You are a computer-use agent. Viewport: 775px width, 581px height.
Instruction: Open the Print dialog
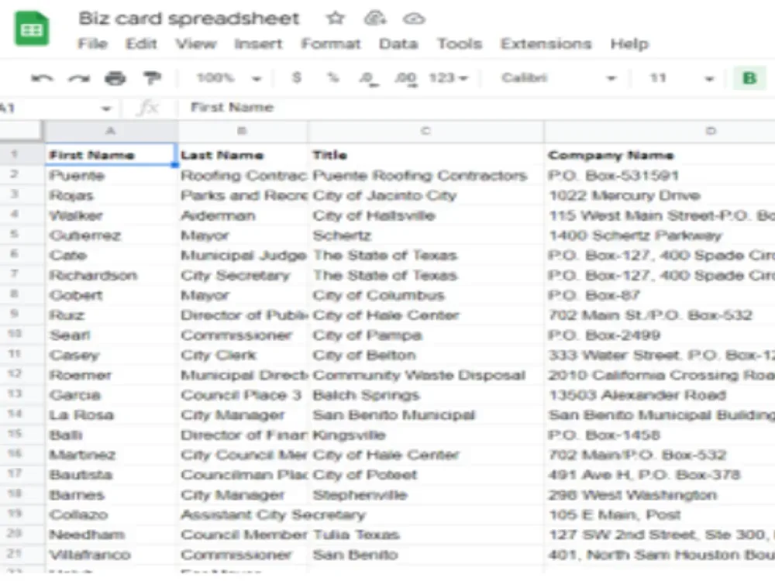tap(114, 77)
